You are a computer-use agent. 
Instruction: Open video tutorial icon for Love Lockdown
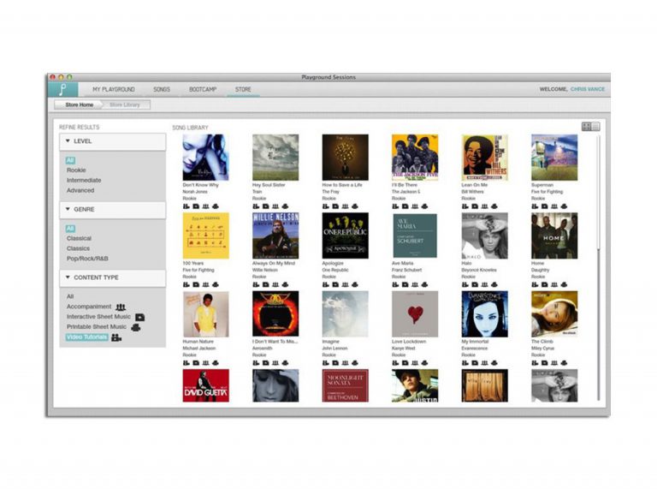point(395,363)
